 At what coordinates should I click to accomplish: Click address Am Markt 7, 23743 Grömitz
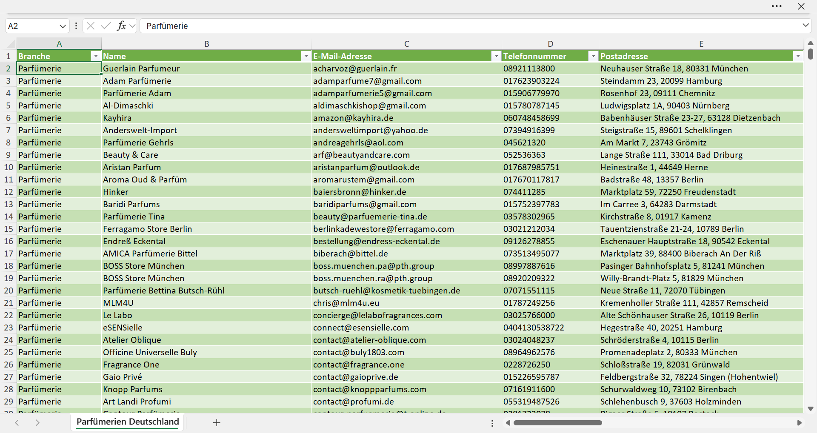click(x=701, y=142)
